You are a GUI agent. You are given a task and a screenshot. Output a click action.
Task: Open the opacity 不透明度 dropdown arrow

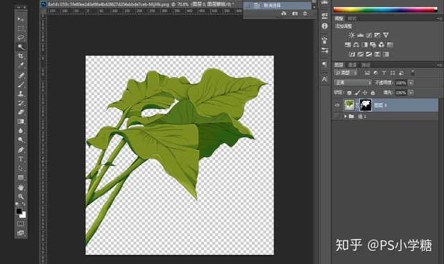411,83
